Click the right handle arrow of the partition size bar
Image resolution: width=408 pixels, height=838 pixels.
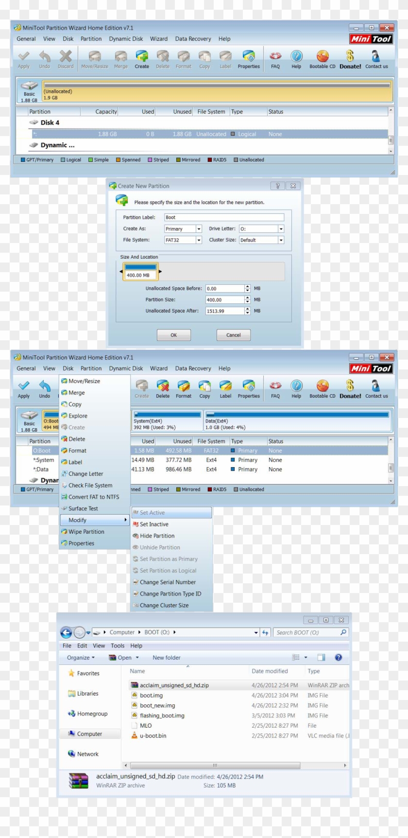(160, 272)
